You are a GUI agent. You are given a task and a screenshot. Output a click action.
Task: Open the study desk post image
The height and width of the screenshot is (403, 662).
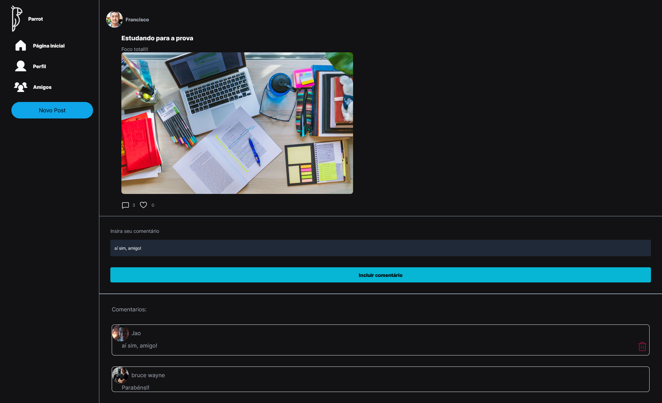[237, 123]
